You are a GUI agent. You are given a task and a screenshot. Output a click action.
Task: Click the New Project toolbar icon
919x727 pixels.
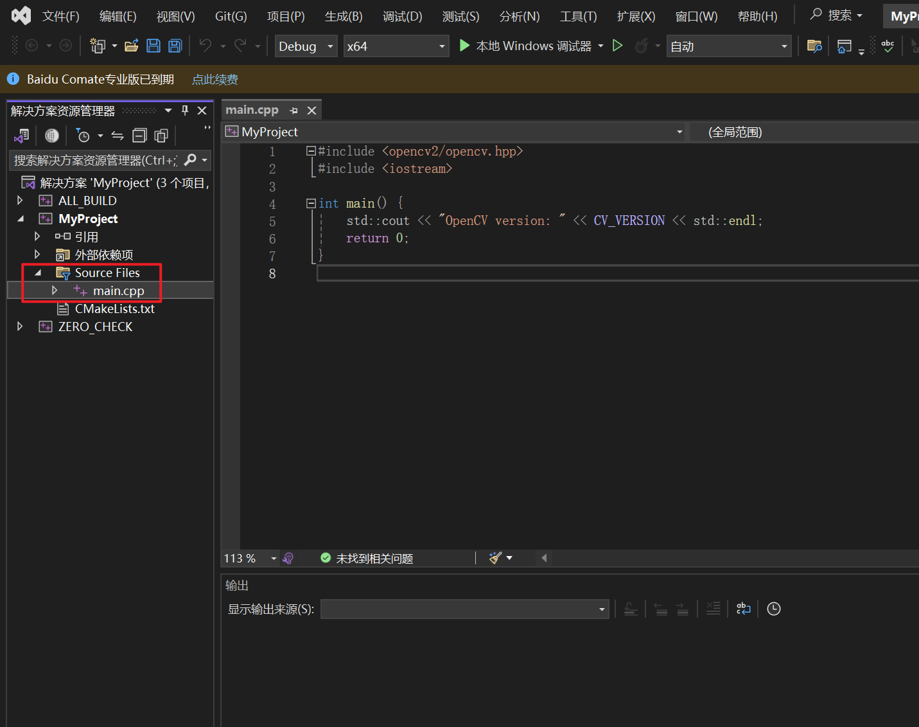point(98,46)
